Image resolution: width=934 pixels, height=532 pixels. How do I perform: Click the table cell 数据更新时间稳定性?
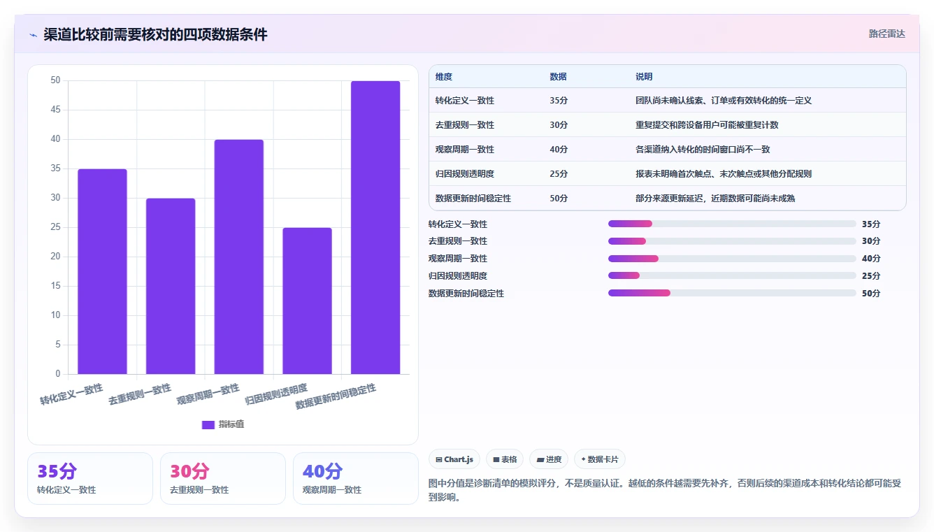pyautogui.click(x=473, y=199)
